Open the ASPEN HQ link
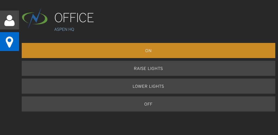 [x=64, y=29]
